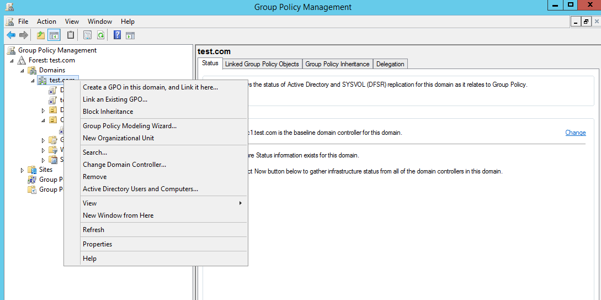This screenshot has width=601, height=300.
Task: Choose Create a GPO in this domain, and Link it here
Action: [x=156, y=87]
